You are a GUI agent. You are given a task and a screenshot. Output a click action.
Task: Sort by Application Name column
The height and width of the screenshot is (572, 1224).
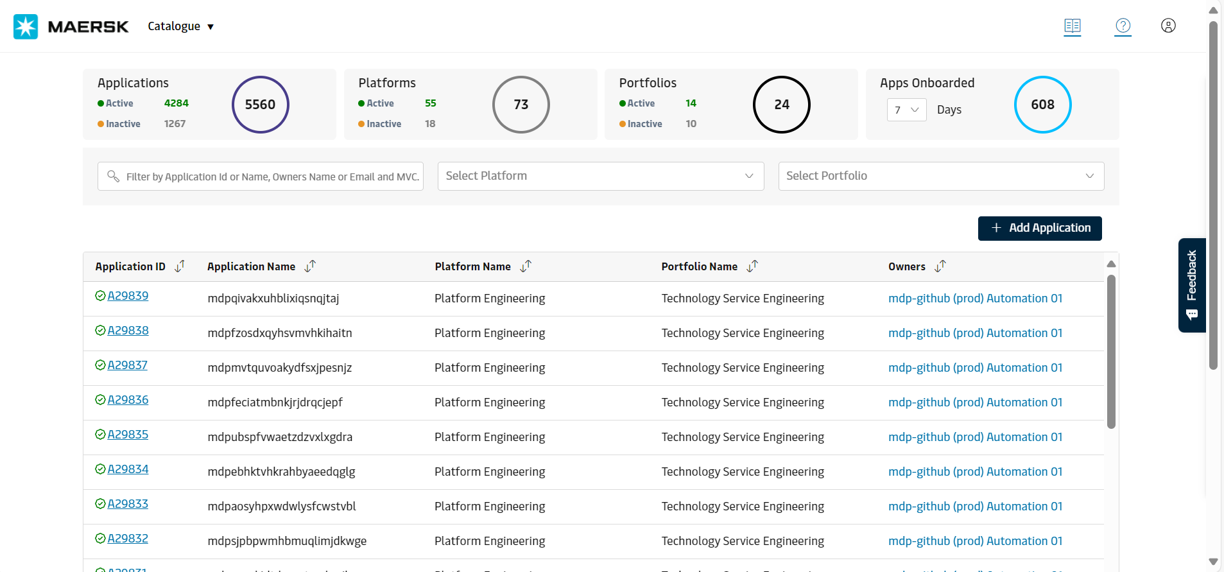pyautogui.click(x=310, y=266)
